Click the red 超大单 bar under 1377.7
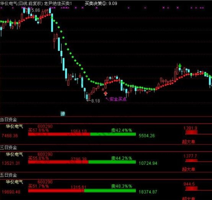The width and height of the screenshot is (212, 200). pyautogui.click(x=191, y=161)
